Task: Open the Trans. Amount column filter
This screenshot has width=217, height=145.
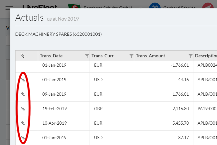Action: (x=190, y=56)
